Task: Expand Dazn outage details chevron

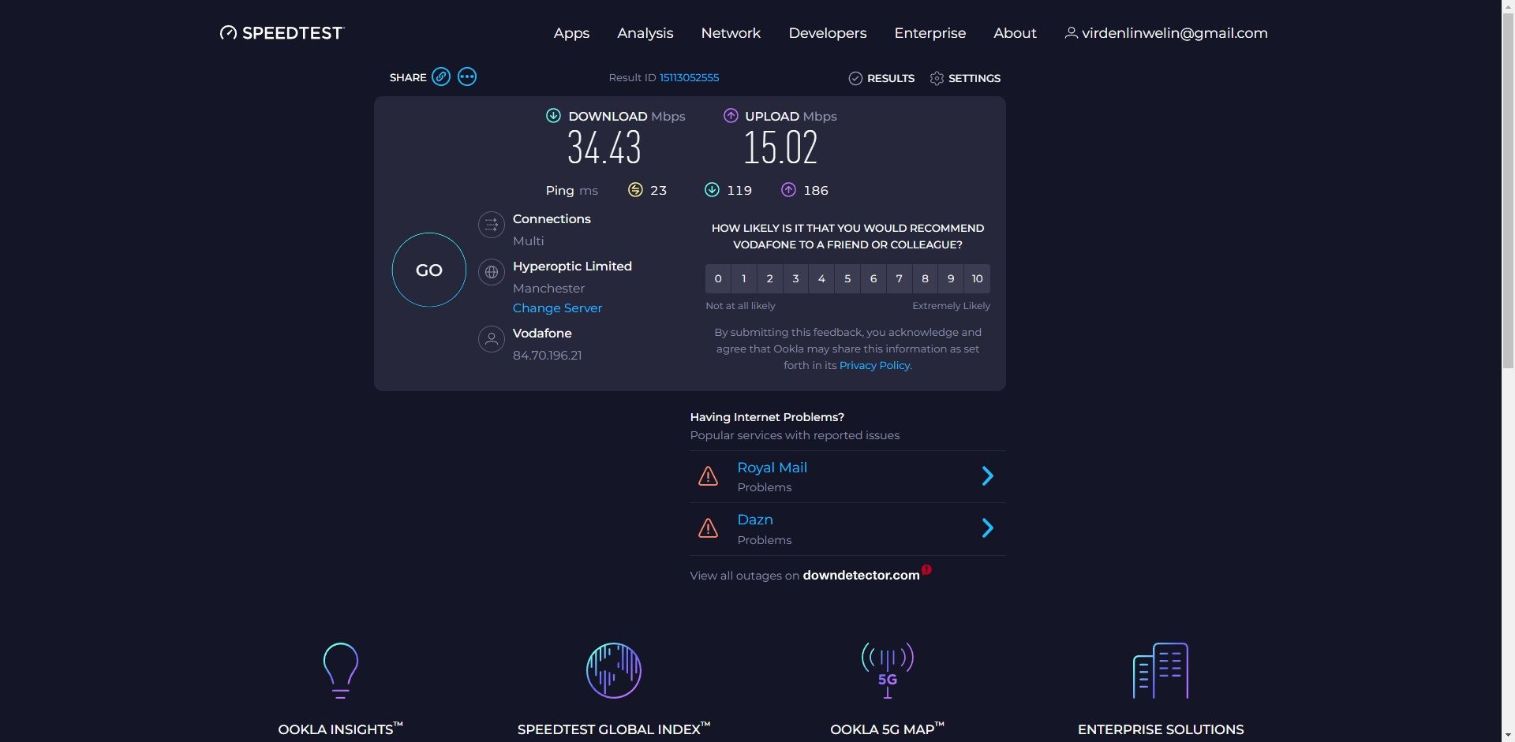Action: pyautogui.click(x=987, y=528)
